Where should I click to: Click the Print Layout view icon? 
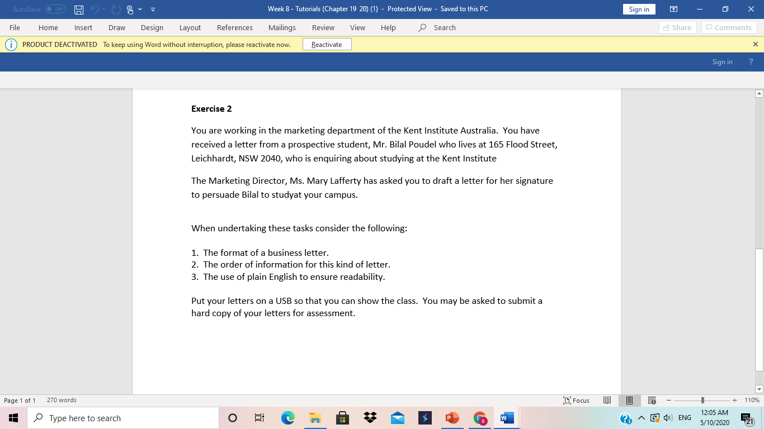coord(629,401)
